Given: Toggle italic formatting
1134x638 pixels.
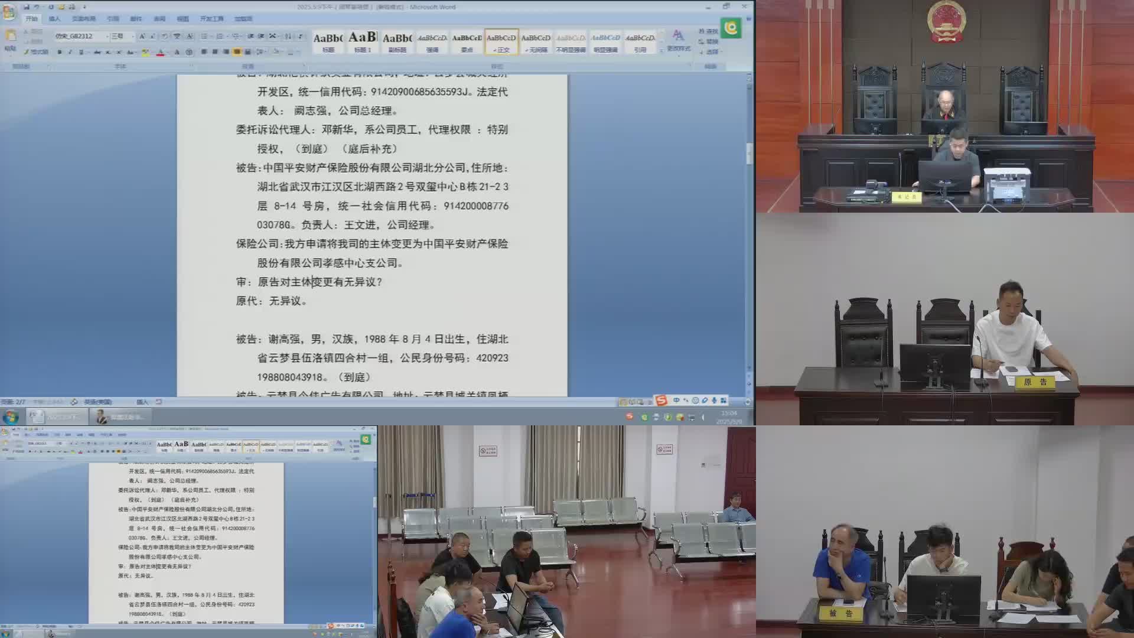Looking at the screenshot, I should coord(70,52).
